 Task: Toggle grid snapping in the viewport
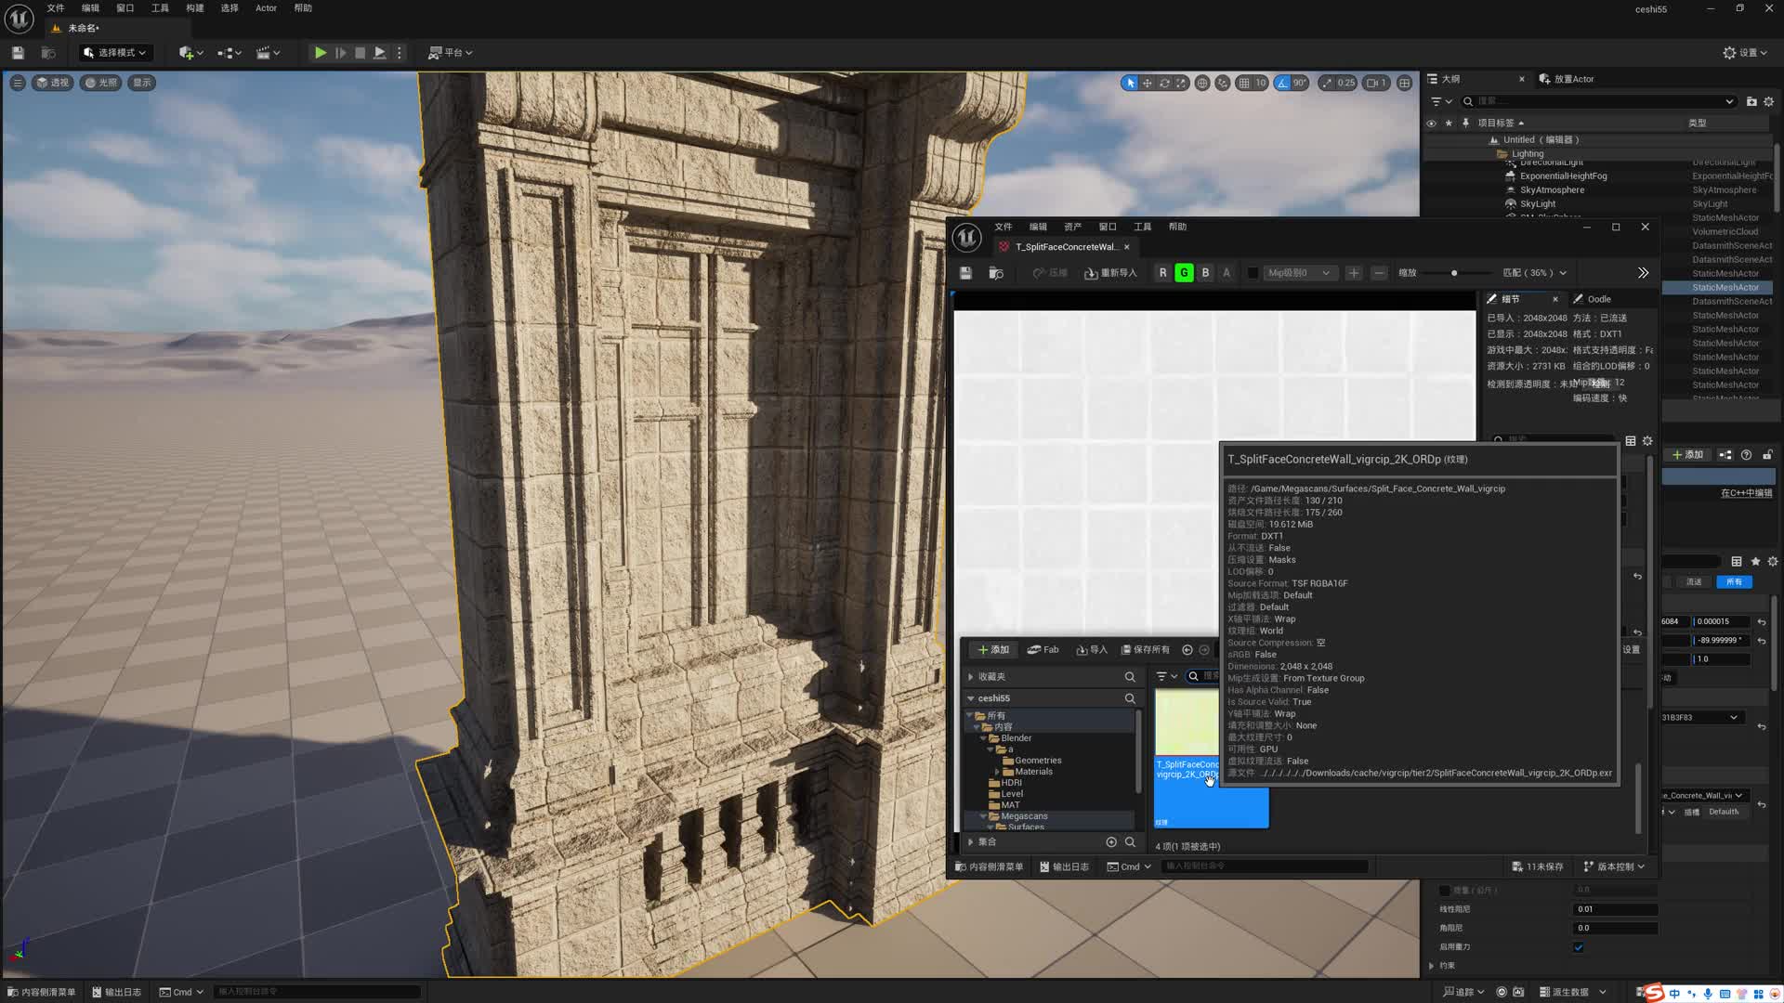click(1243, 83)
